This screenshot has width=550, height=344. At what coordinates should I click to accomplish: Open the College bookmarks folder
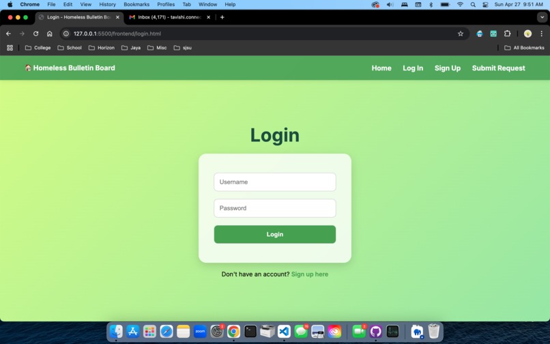pos(38,48)
